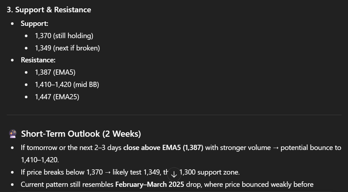348x192 pixels.
Task: Click the scroll-to-bottom arrow button
Action: (x=174, y=175)
